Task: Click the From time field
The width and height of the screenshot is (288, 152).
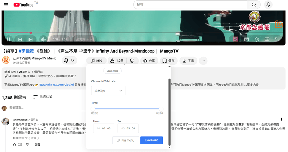Action: pos(104,128)
